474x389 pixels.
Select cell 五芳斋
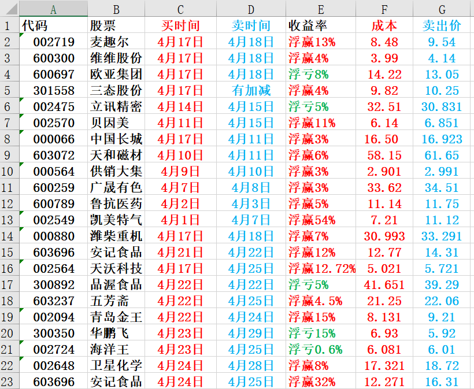(x=116, y=300)
